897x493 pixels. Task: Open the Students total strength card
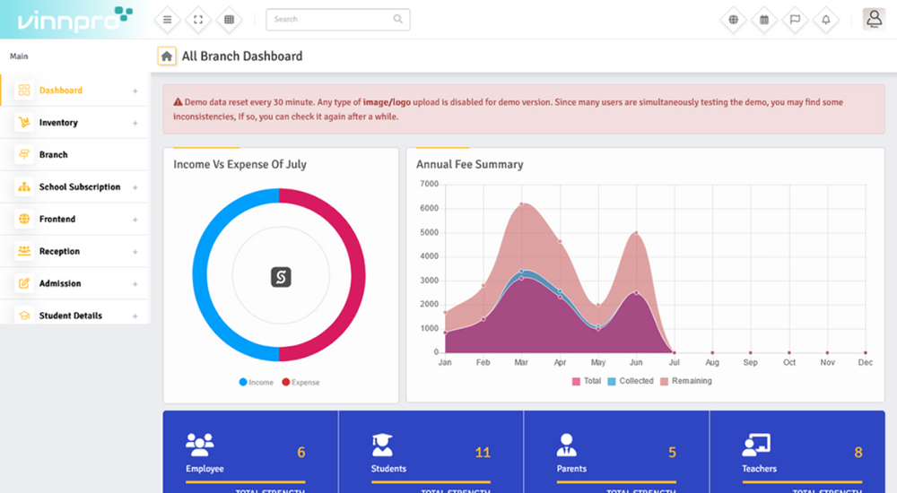[x=431, y=453]
